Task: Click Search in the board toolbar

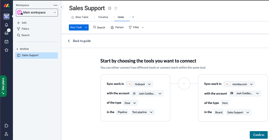Action: coord(99,27)
